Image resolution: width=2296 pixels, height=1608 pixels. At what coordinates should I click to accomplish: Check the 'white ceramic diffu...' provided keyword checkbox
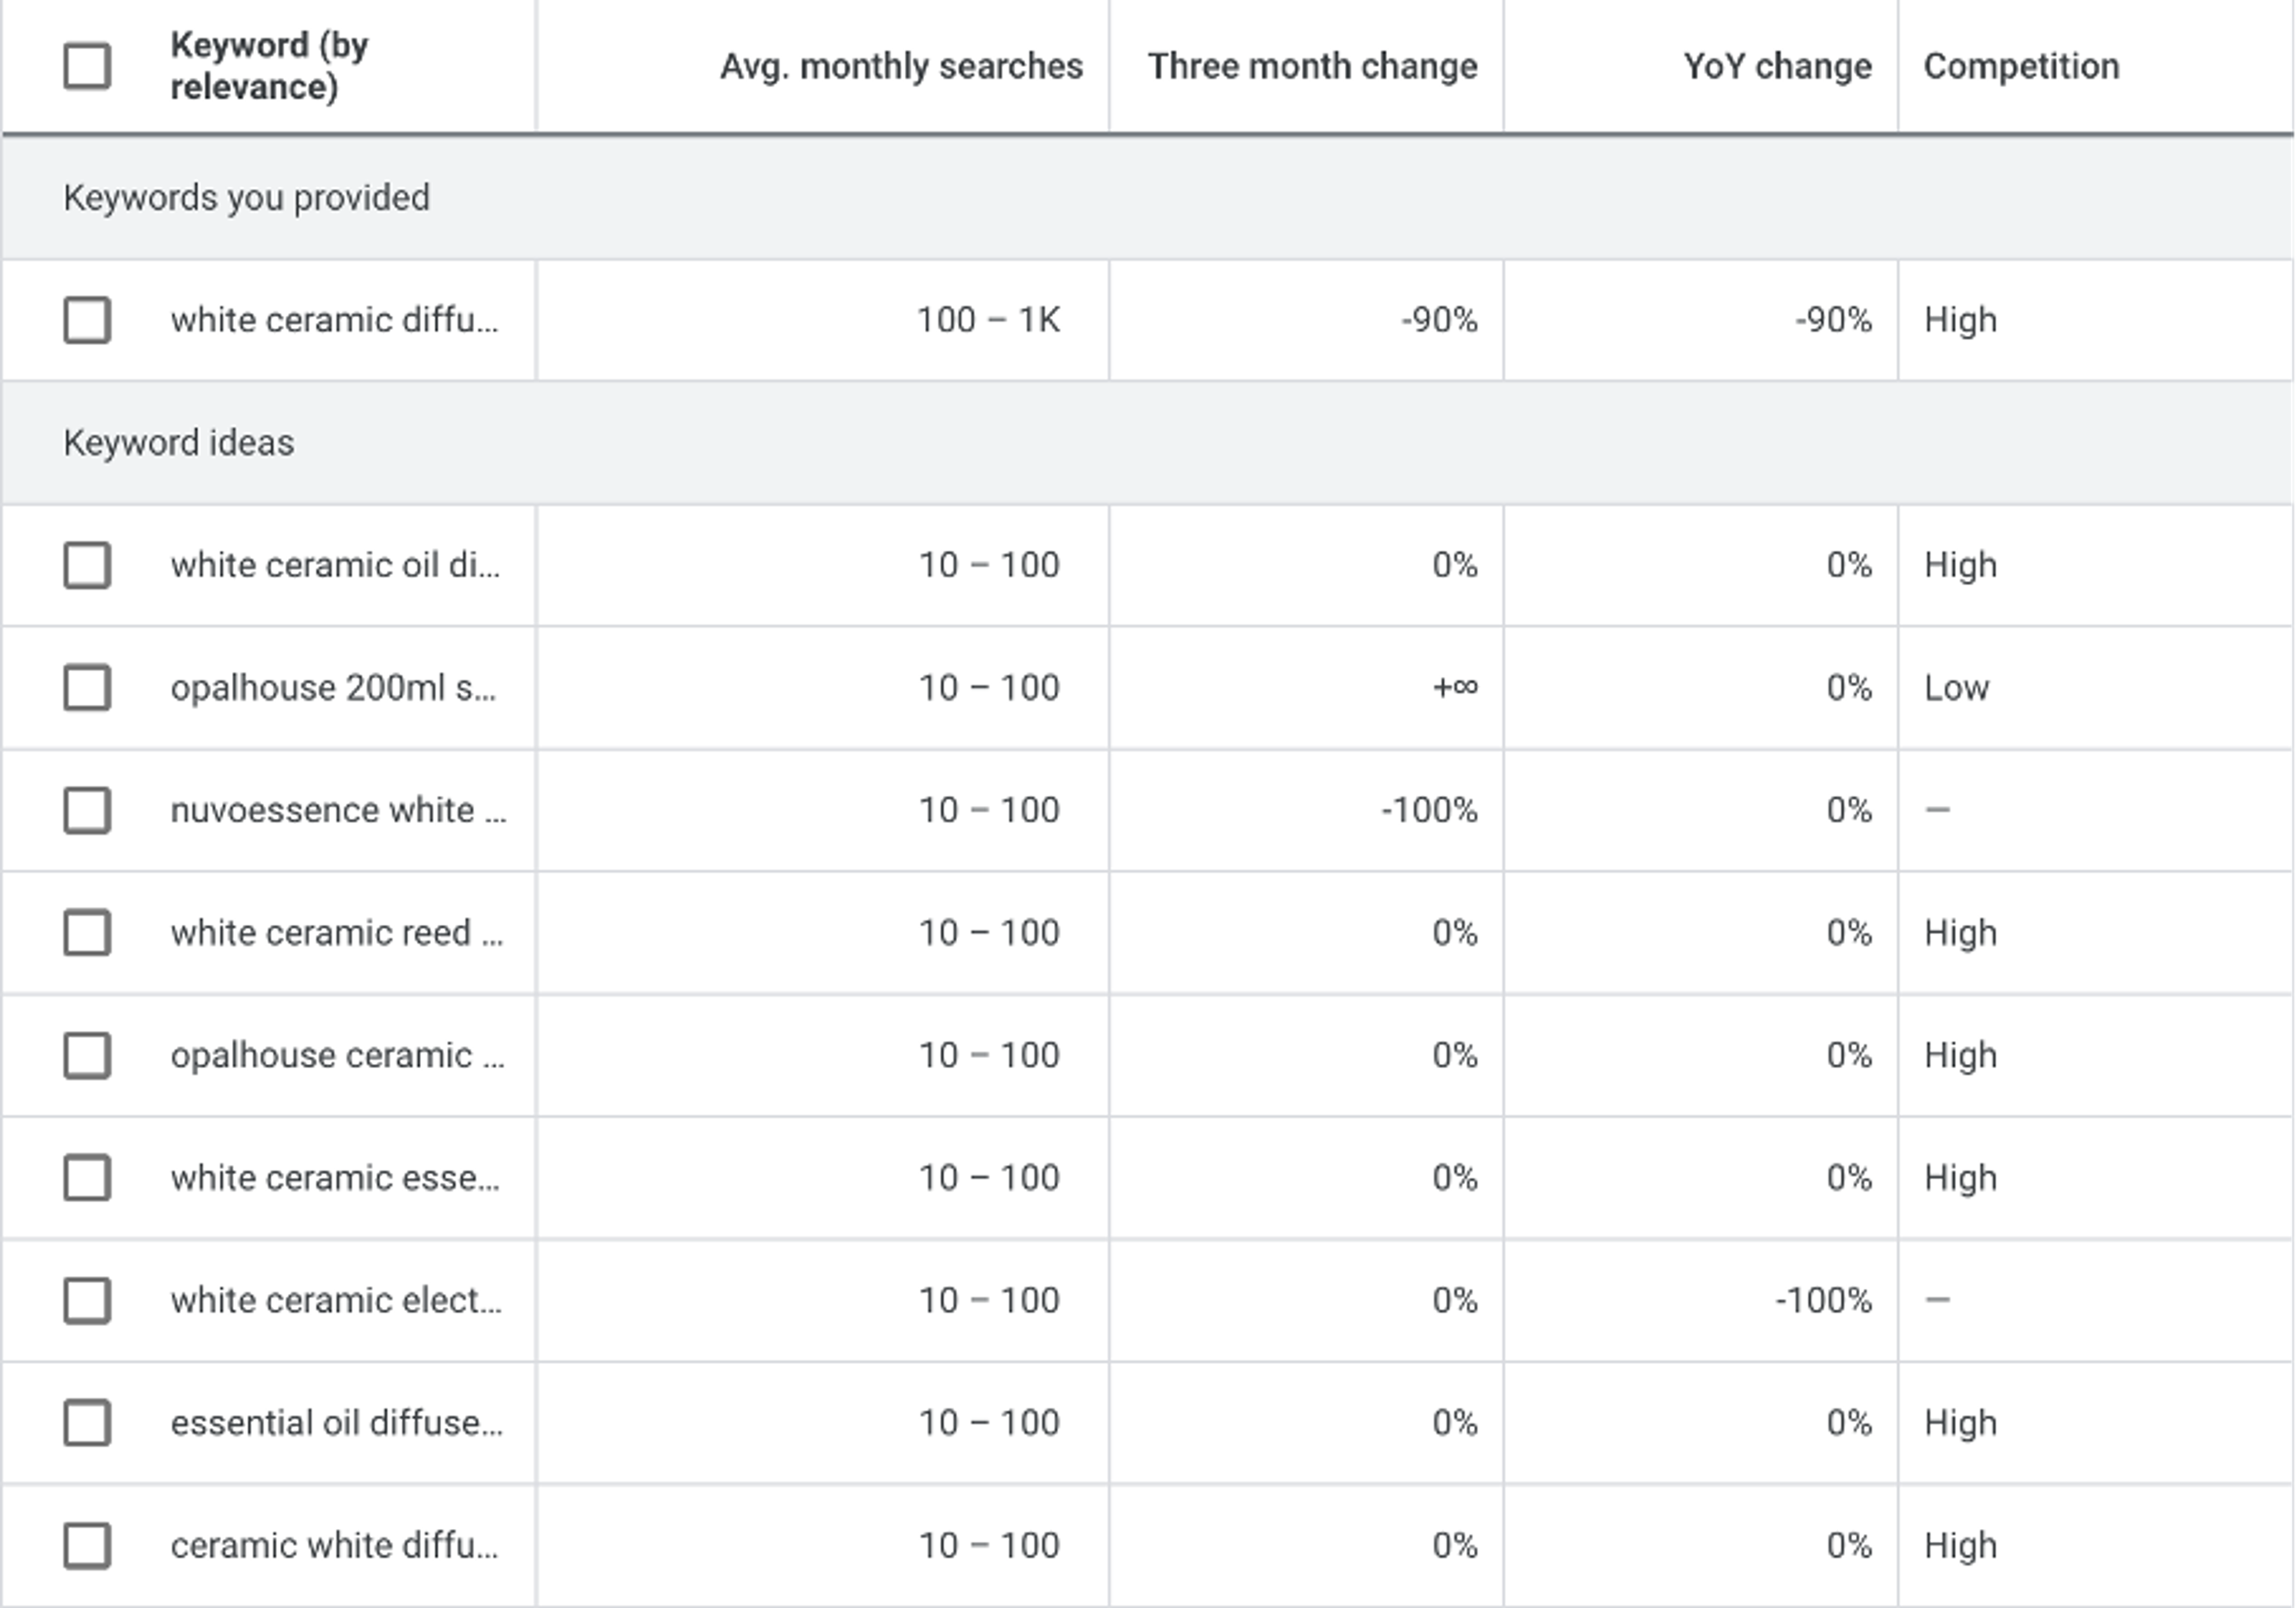(x=87, y=320)
